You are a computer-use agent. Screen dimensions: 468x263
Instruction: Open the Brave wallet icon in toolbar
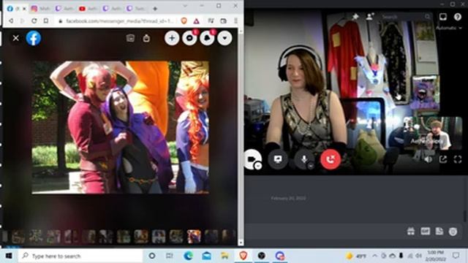[223, 21]
